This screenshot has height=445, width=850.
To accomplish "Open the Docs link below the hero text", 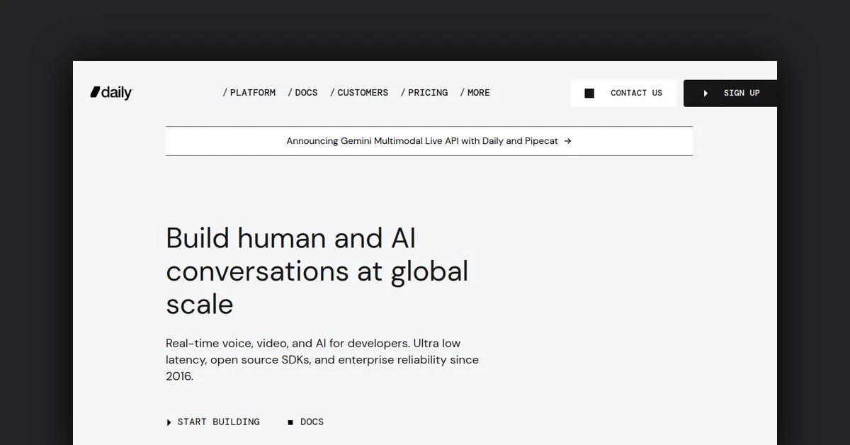I will (x=312, y=422).
